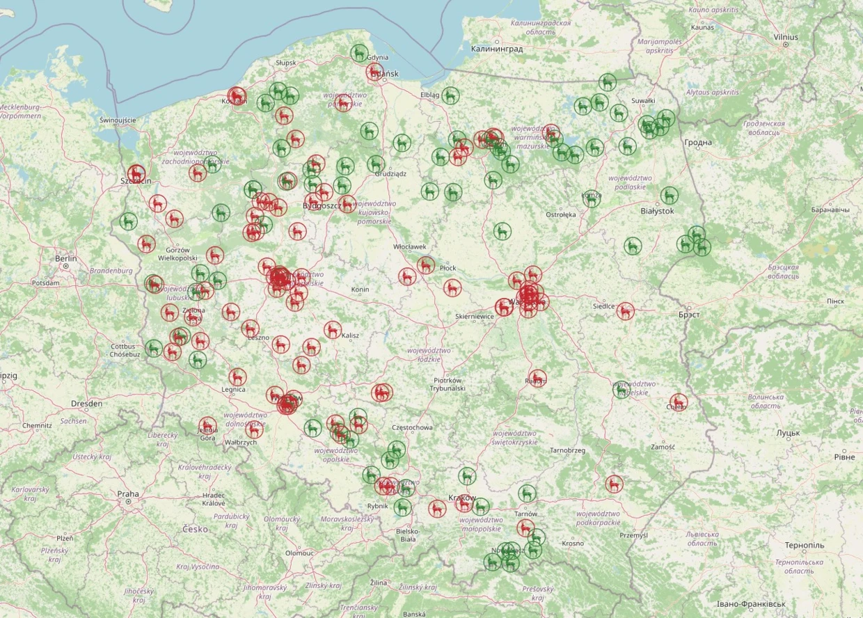Select the green deer marker beside Elbląg
Image resolution: width=863 pixels, height=618 pixels.
tap(451, 95)
